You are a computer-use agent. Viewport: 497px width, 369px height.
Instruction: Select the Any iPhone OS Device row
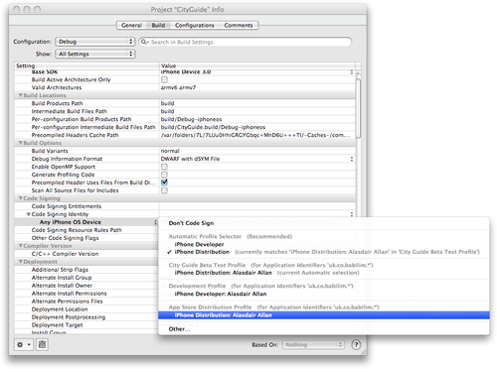pyautogui.click(x=86, y=222)
